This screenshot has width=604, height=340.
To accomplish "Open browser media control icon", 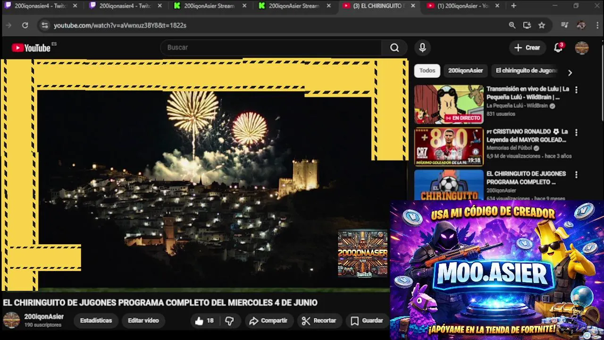I will (564, 25).
